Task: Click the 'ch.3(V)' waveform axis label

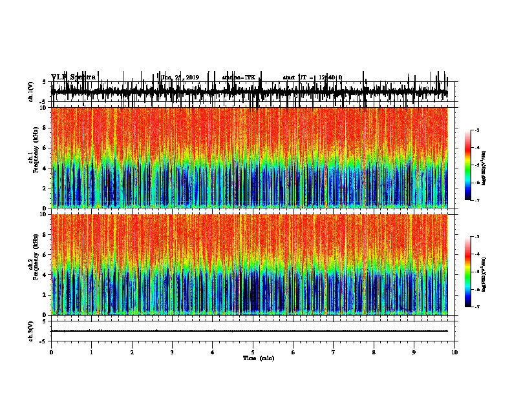Action: click(31, 331)
